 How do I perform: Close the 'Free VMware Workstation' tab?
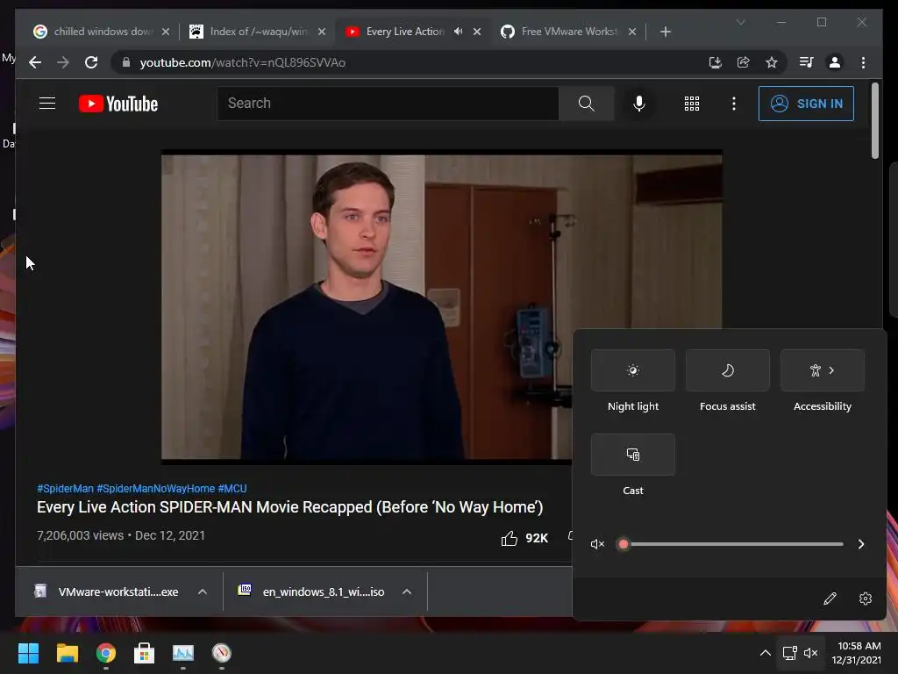(632, 32)
